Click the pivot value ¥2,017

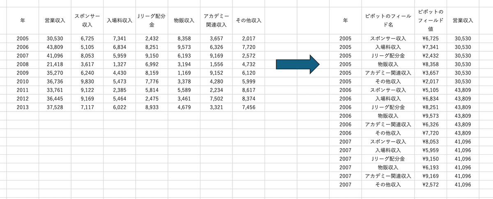click(x=430, y=81)
